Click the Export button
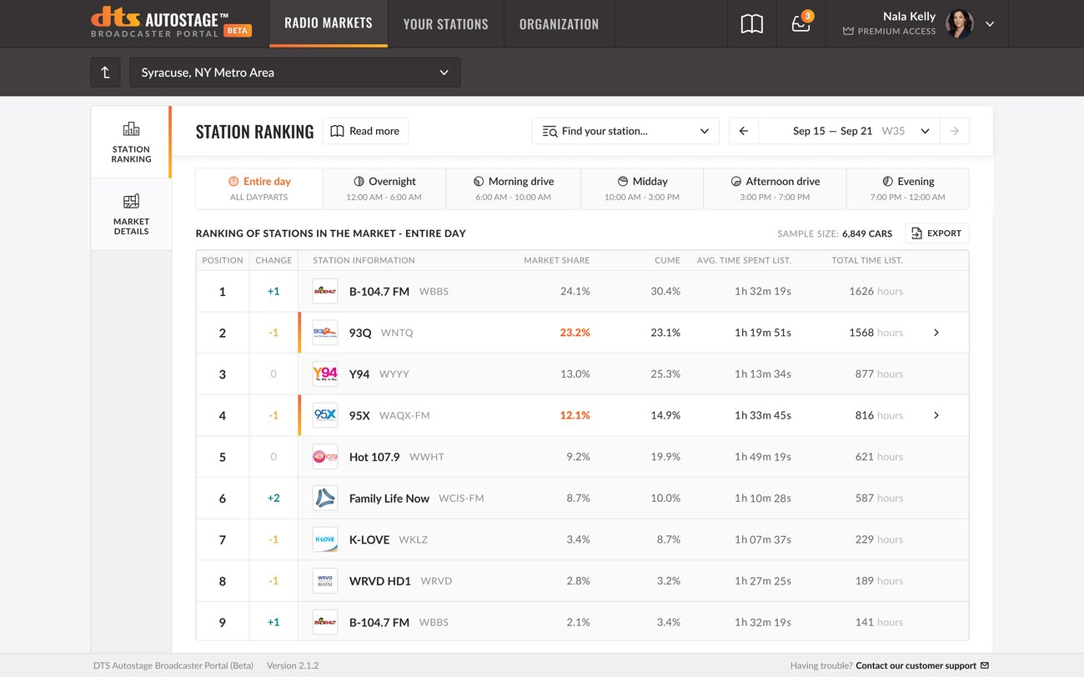This screenshot has width=1084, height=677. 936,233
